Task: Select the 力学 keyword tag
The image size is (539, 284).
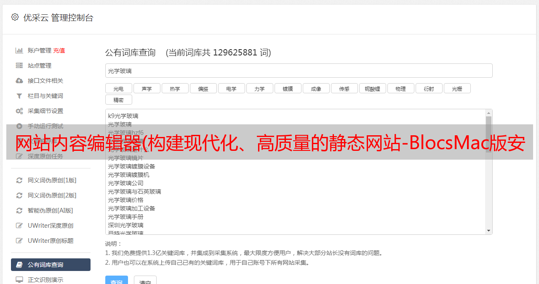Action: (x=259, y=88)
